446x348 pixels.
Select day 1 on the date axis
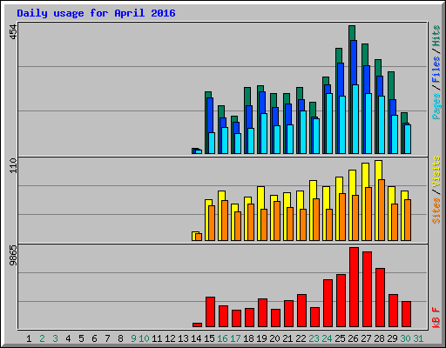coord(29,338)
